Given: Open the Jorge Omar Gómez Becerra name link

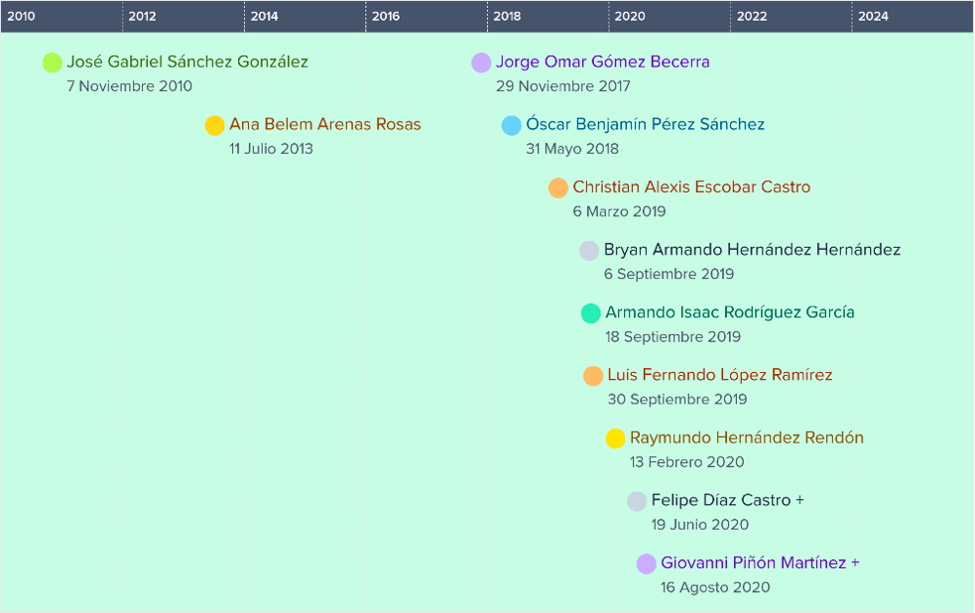Looking at the screenshot, I should pos(602,62).
